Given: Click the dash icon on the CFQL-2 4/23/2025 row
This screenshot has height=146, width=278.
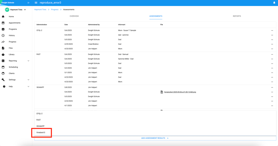Looking at the screenshot, I should [x=272, y=49].
